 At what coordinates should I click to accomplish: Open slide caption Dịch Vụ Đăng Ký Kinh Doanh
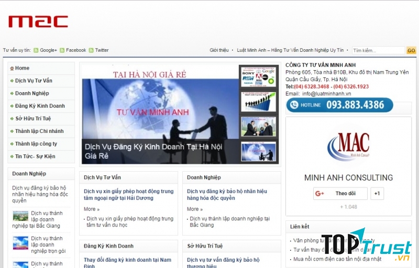(153, 151)
